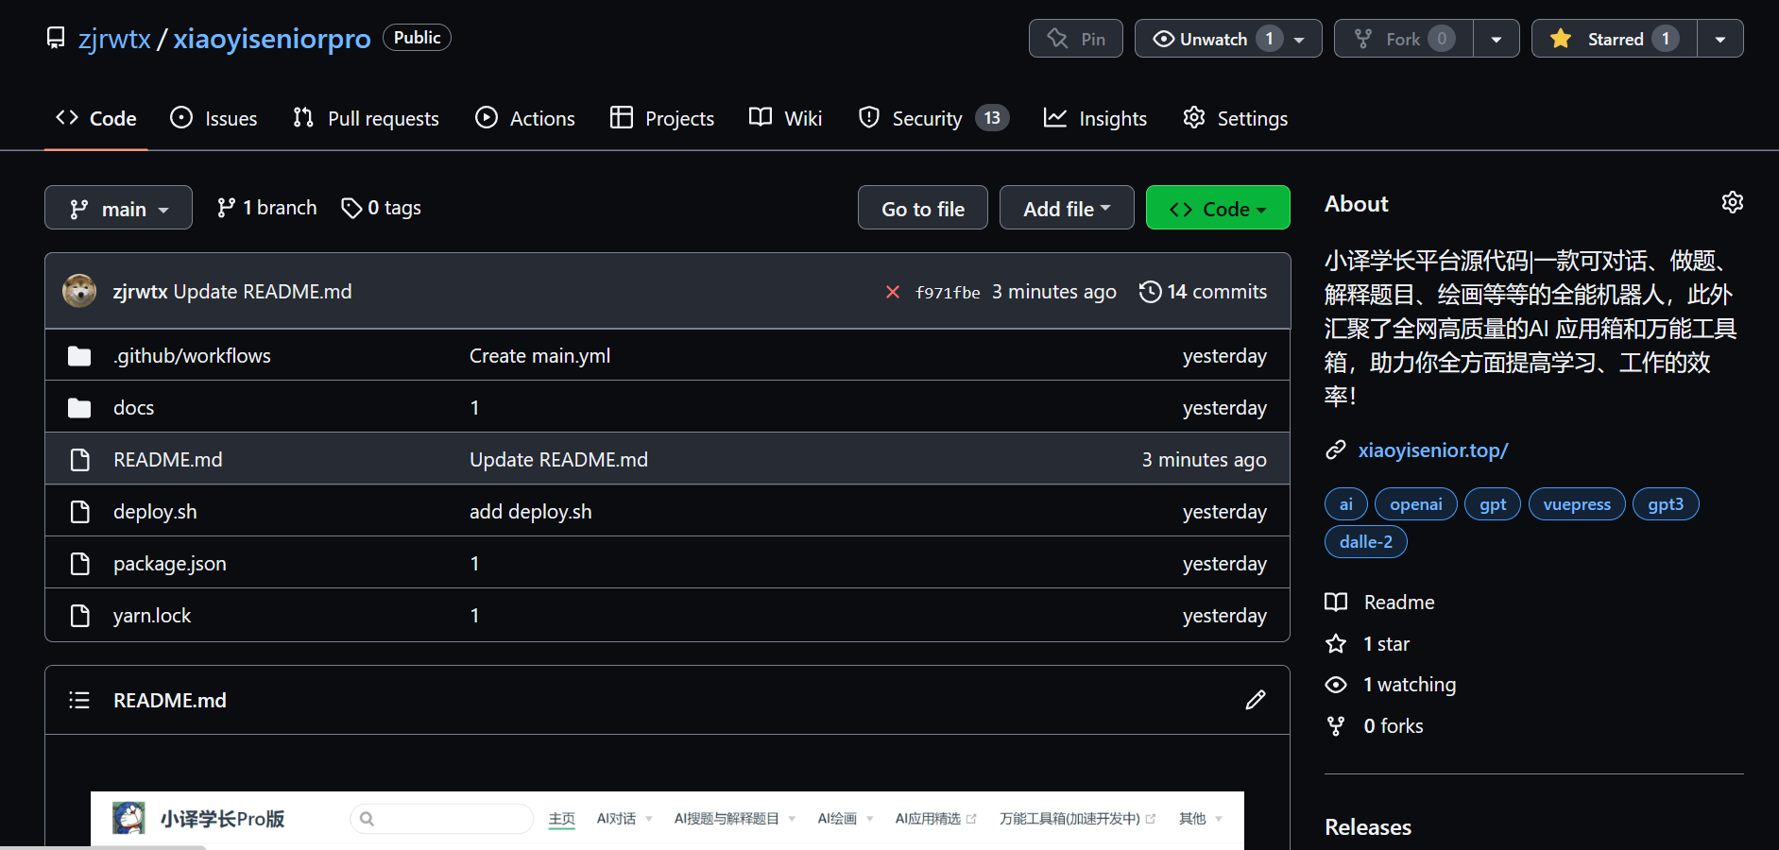1779x850 pixels.
Task: Open the Create main.yml commit message
Action: coord(539,356)
